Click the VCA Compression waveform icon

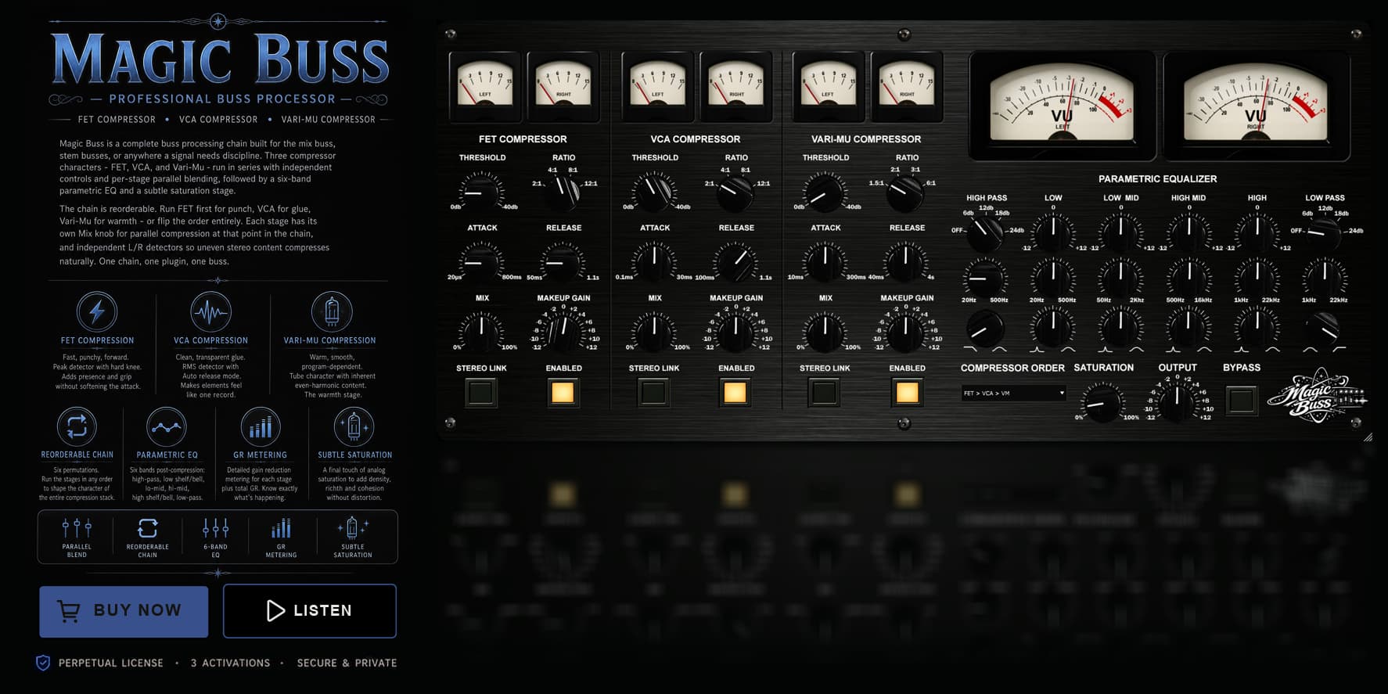210,311
